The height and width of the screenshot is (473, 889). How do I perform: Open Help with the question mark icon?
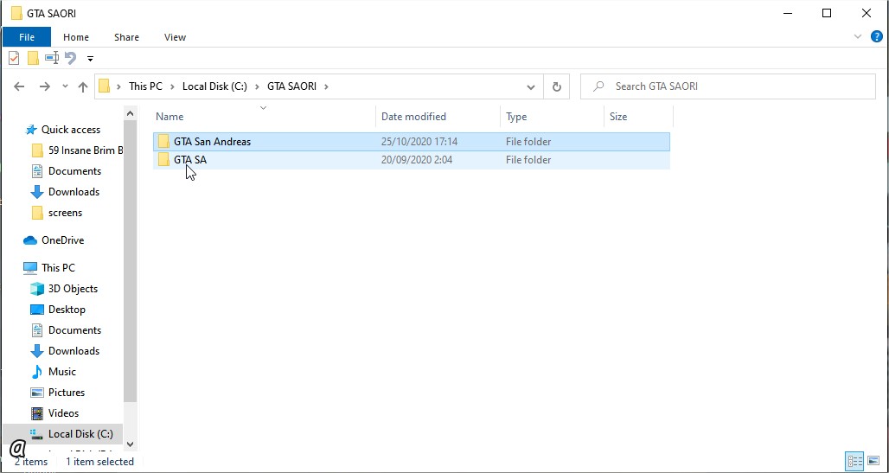click(877, 37)
